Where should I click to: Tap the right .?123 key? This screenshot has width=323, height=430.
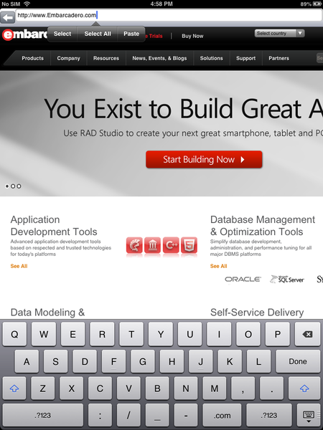[269, 416]
